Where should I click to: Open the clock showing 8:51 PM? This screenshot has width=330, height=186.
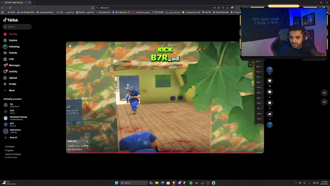pos(325,183)
